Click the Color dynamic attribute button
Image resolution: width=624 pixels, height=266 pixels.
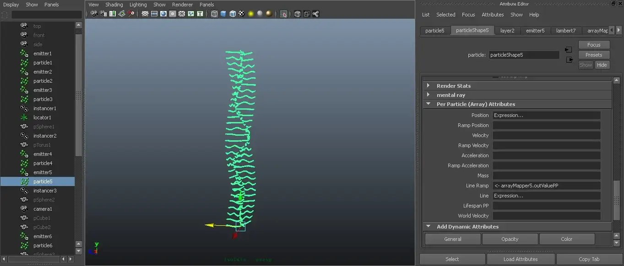click(567, 239)
